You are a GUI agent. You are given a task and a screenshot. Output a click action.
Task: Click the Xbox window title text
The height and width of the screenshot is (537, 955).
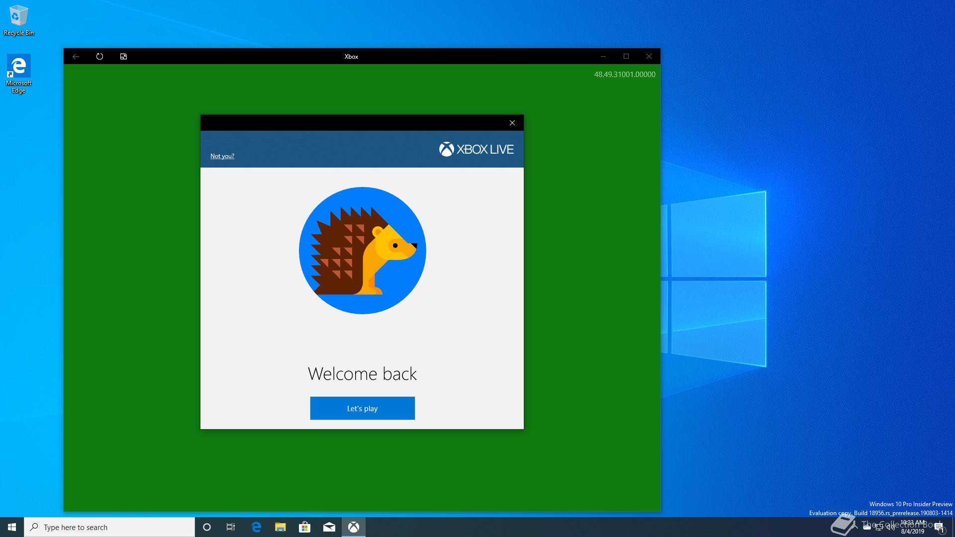[351, 57]
